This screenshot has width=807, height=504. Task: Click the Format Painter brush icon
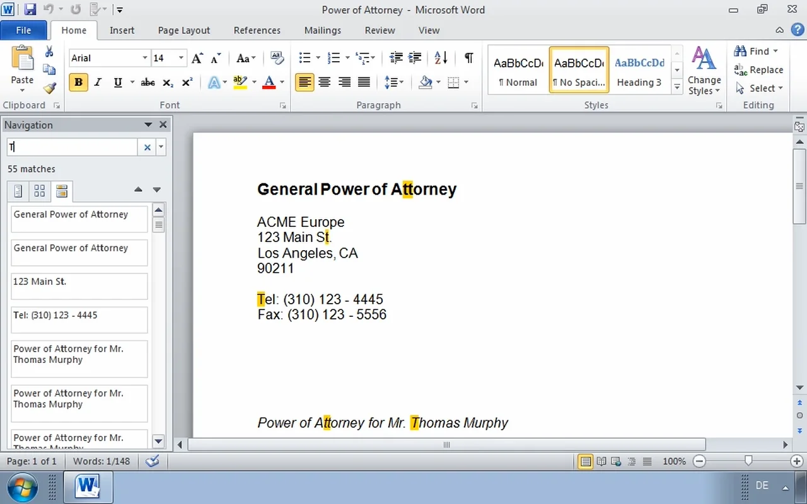click(49, 88)
